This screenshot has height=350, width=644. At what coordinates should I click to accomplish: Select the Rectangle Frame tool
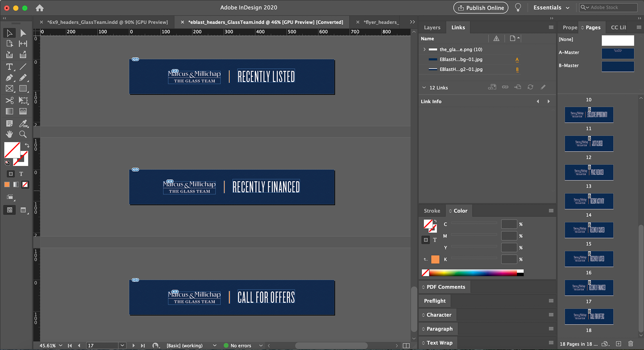coord(9,89)
